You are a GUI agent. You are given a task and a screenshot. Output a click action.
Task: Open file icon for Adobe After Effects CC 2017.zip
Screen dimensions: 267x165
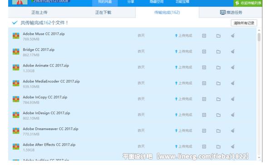pyautogui.click(x=204, y=146)
